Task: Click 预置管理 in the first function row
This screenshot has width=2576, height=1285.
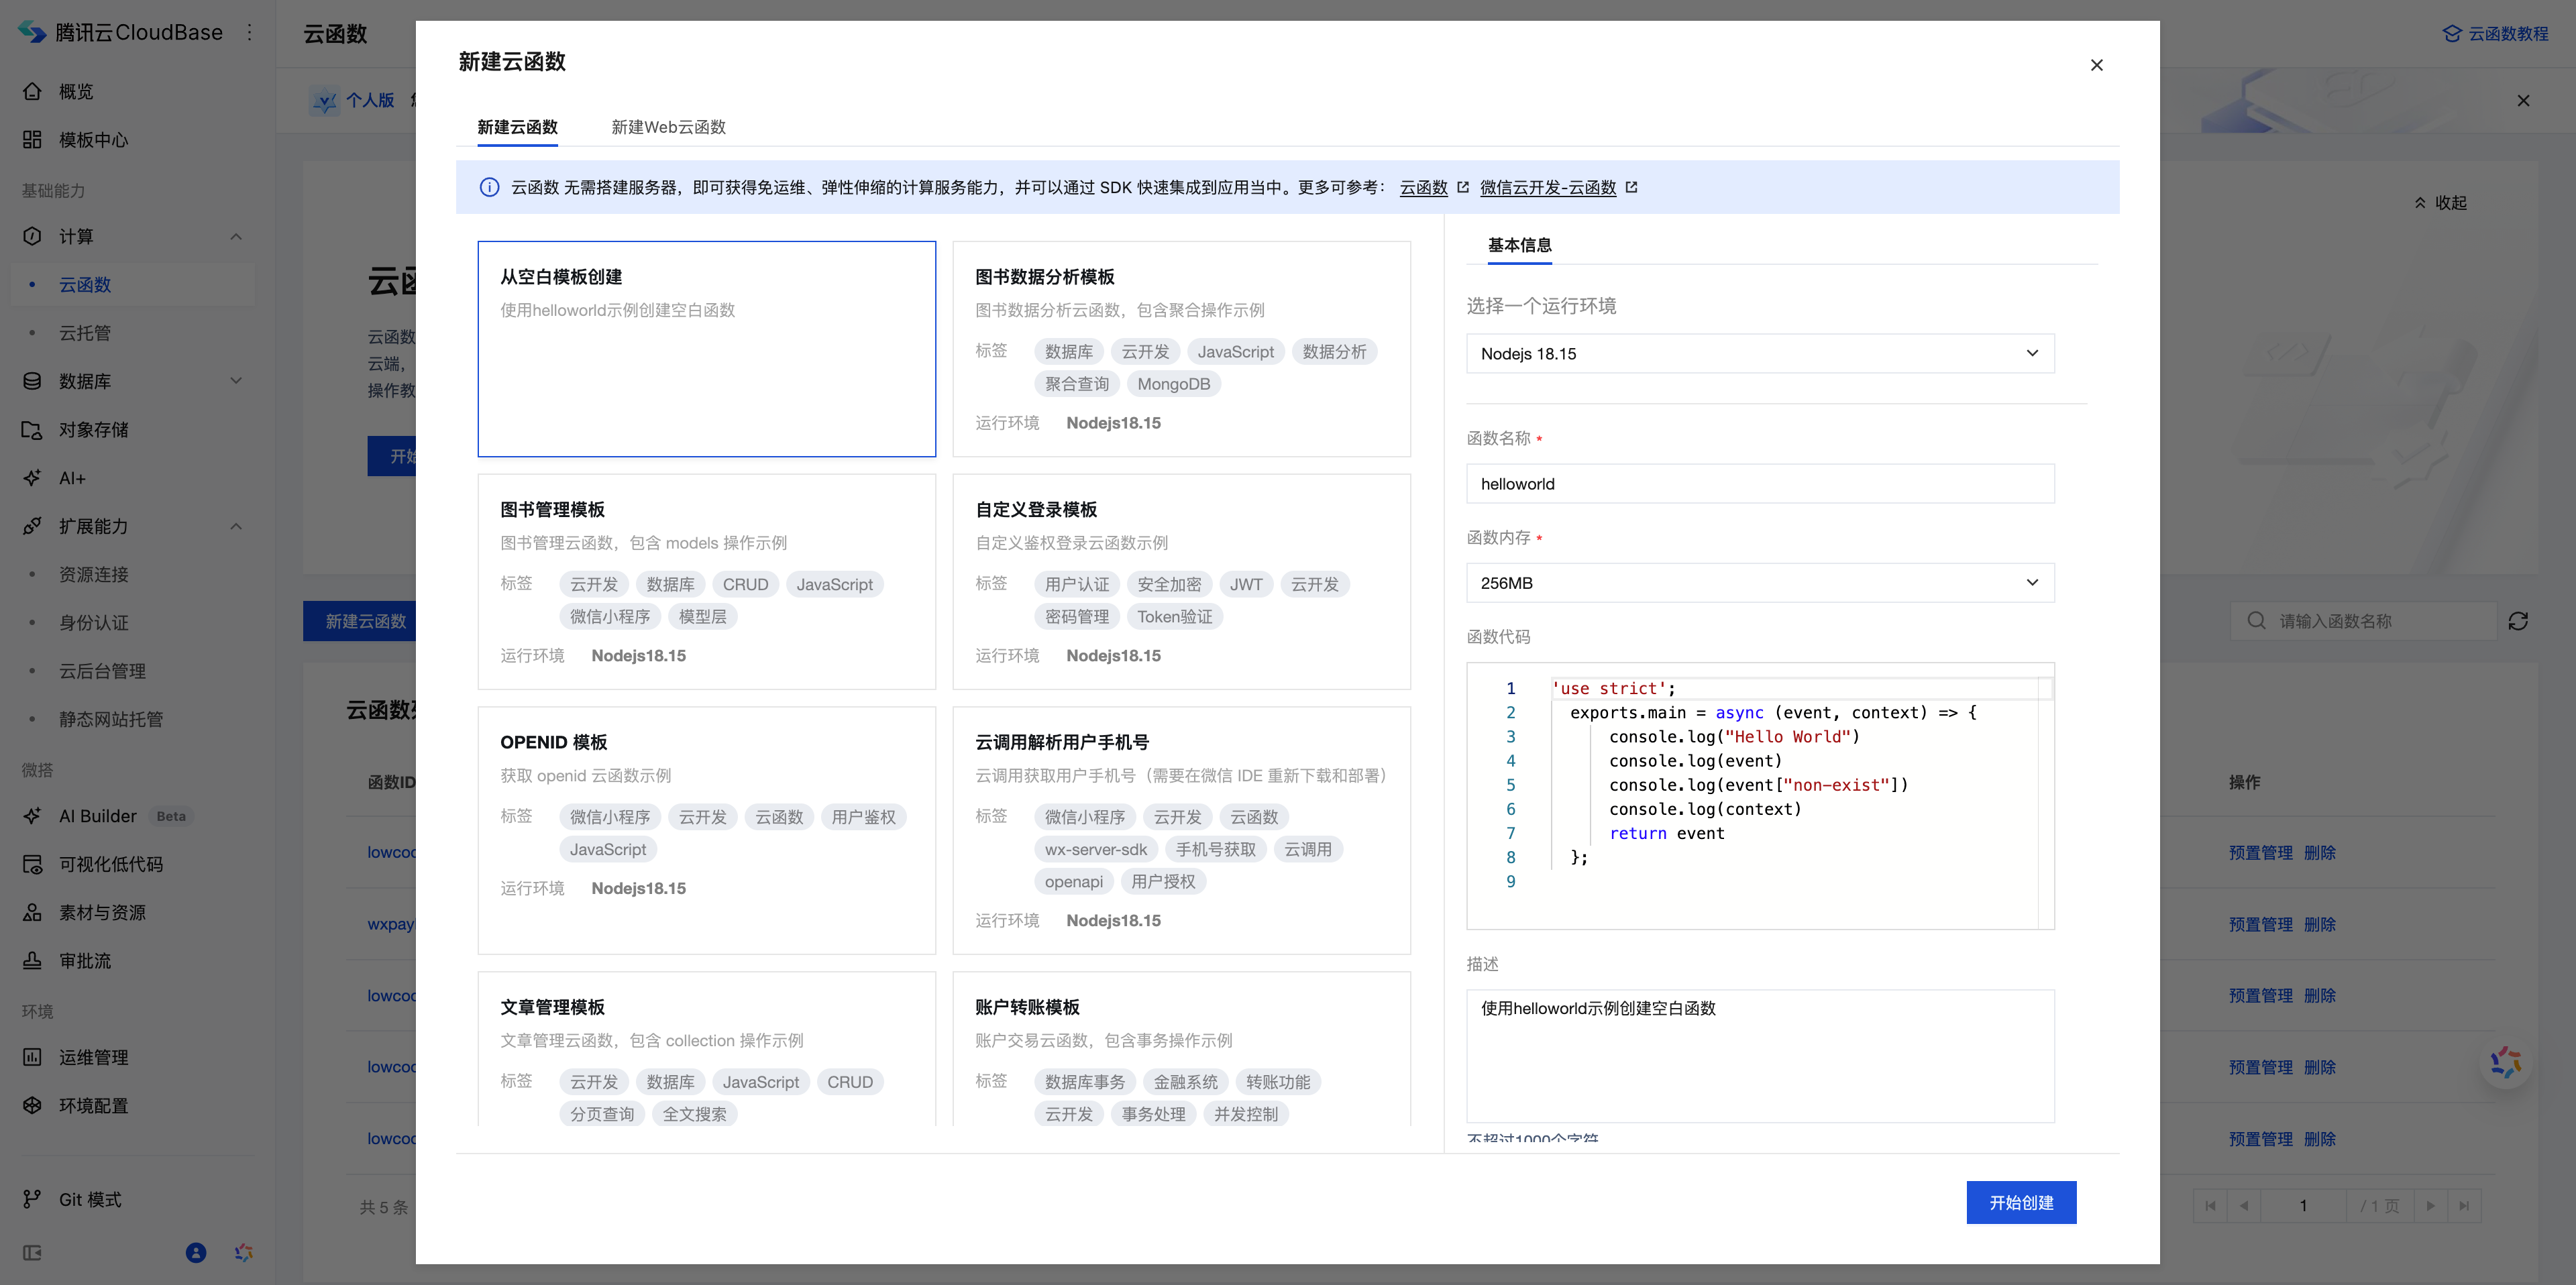Action: tap(2260, 852)
